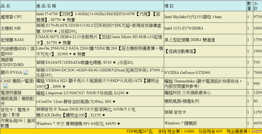262x134 pixels.
Task: Click the 華碩 音效卡 remark
Action: 175,112
